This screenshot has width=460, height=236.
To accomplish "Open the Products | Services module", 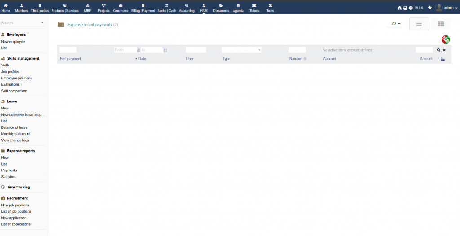I will (x=65, y=8).
